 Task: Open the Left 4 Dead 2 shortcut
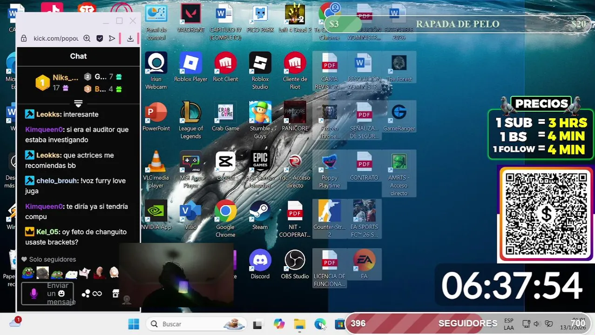[x=295, y=19]
